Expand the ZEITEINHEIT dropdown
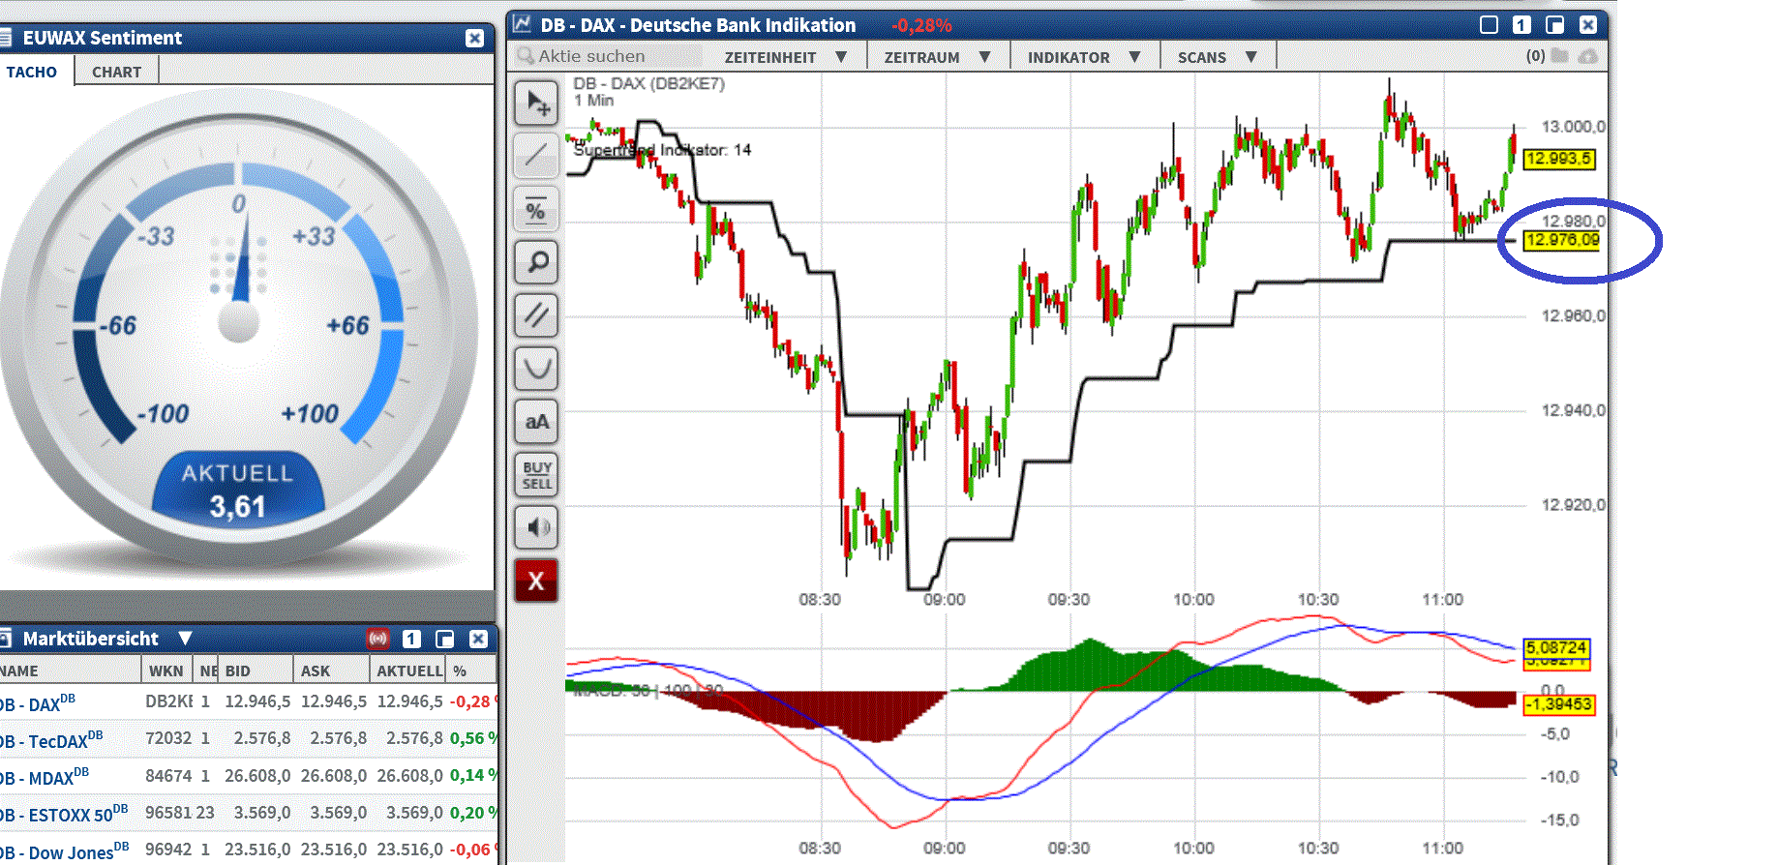 tap(786, 57)
